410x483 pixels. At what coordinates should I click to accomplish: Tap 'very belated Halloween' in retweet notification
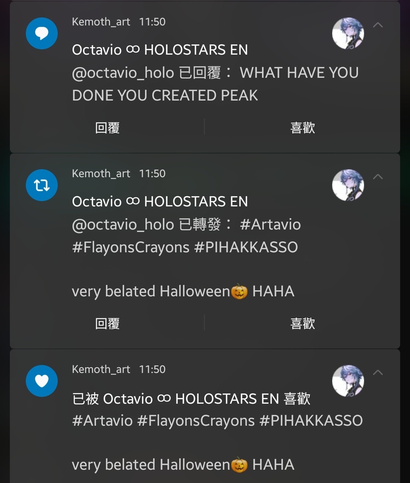coord(151,291)
